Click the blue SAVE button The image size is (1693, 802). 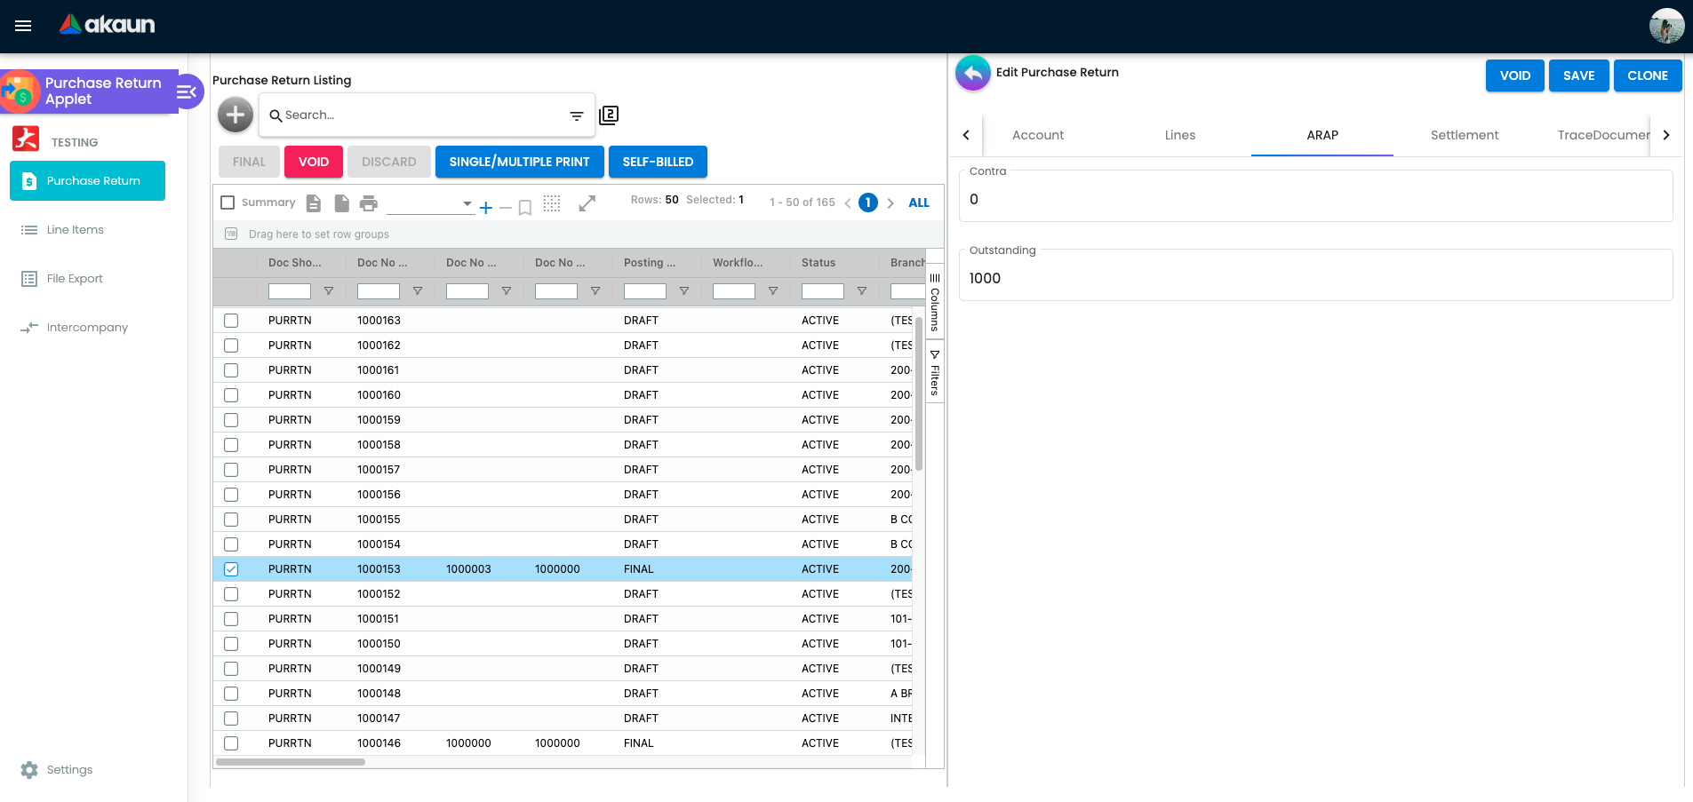click(1578, 75)
